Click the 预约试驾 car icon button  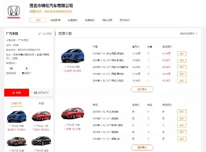pos(41,93)
